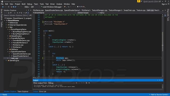Click the yellow notifications filter flag icon
The height and width of the screenshot is (96, 170).
[139, 1]
